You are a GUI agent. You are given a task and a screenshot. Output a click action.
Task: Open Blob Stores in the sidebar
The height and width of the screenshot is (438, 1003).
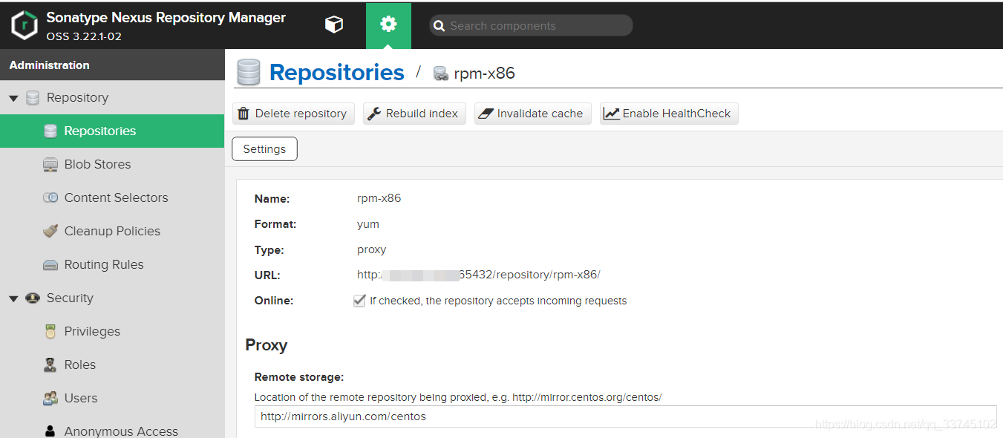point(112,165)
